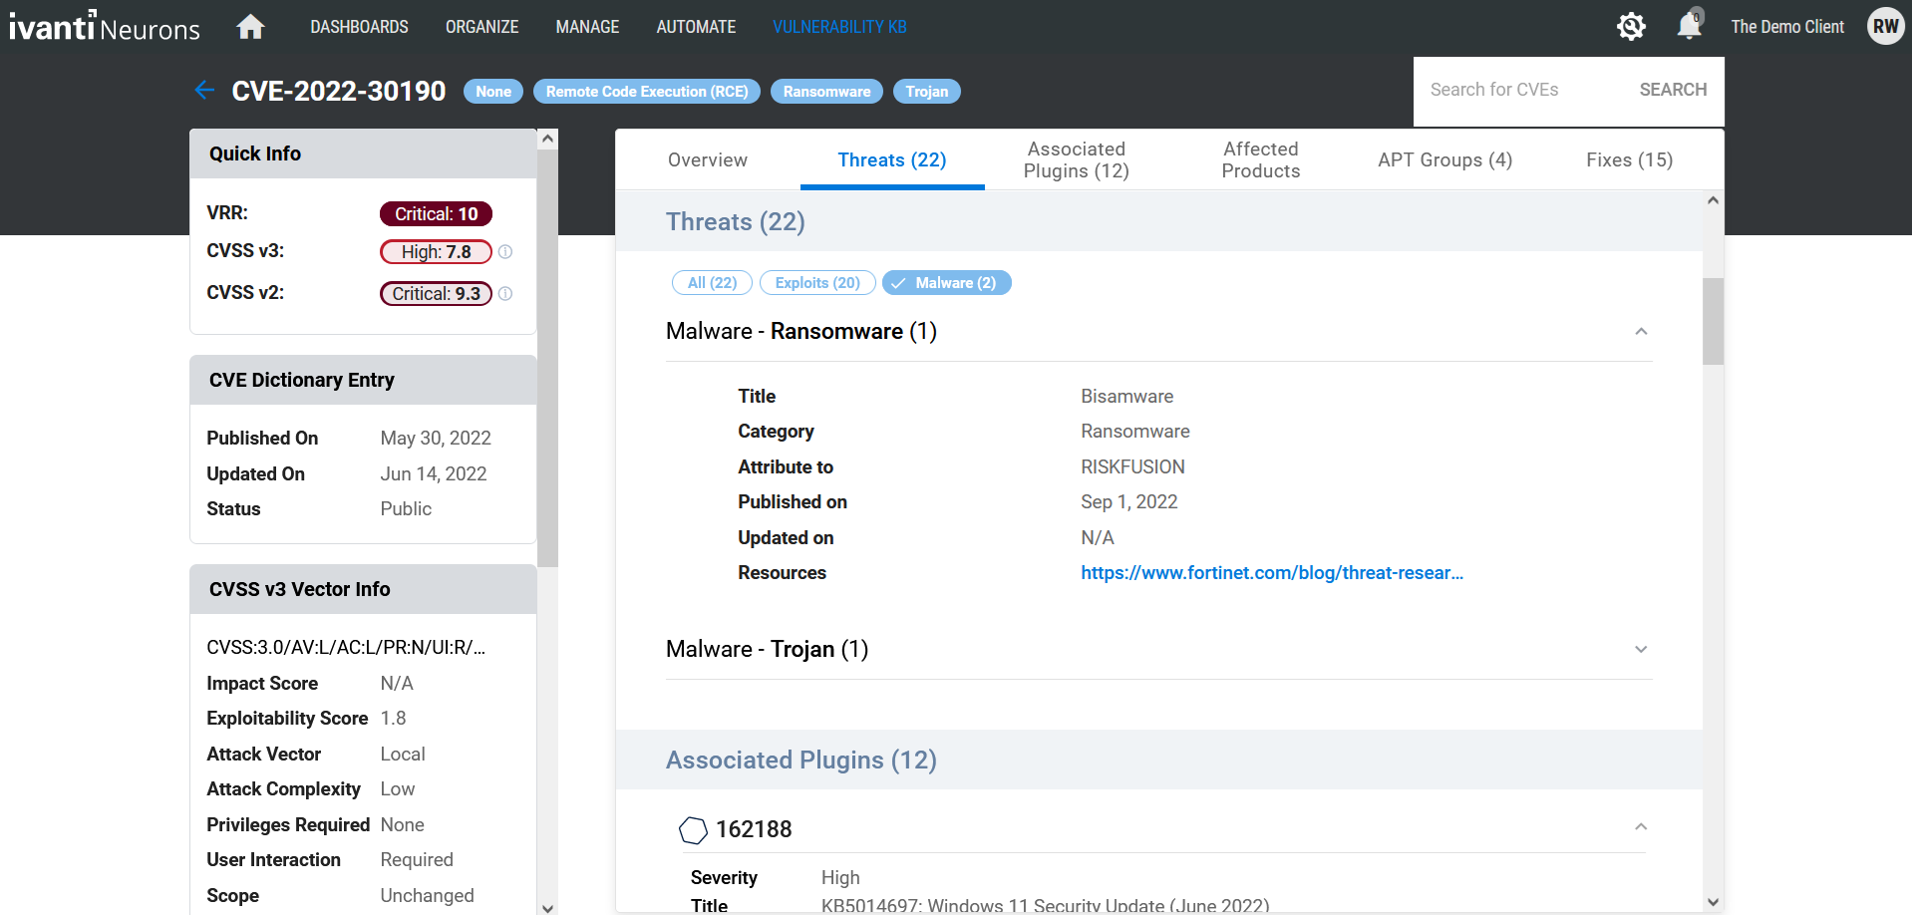Deselect the Malware (2) filter chip
The image size is (1912, 915).
pos(947,283)
